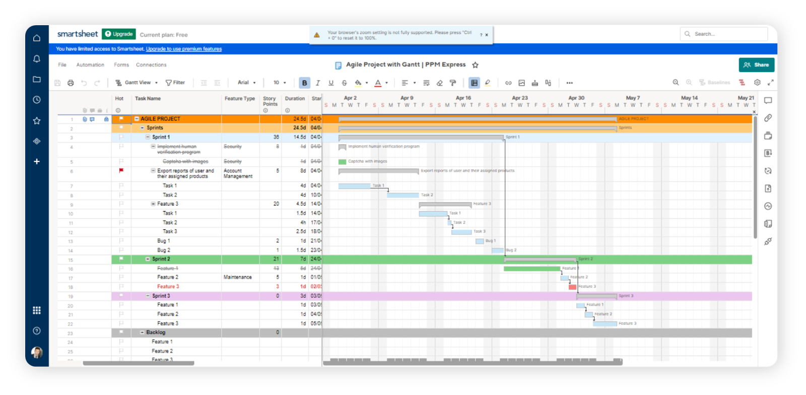Open Recents clock in sidebar
This screenshot has height=395, width=806.
37,100
